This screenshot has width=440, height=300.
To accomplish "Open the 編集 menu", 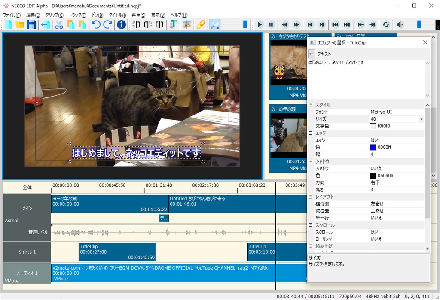I will (x=33, y=15).
